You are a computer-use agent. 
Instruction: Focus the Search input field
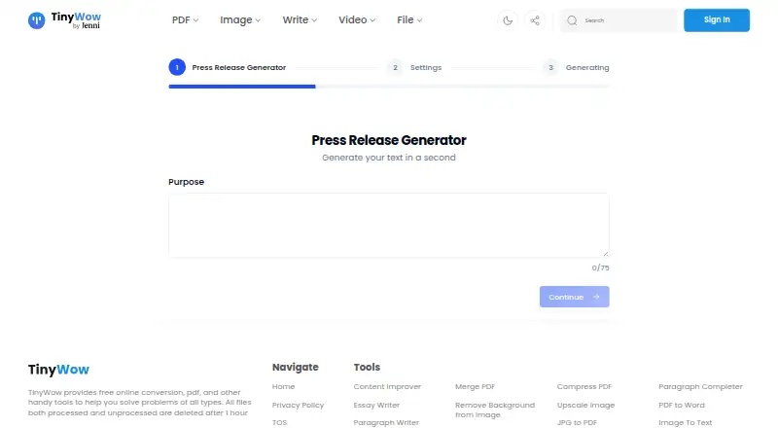click(619, 20)
